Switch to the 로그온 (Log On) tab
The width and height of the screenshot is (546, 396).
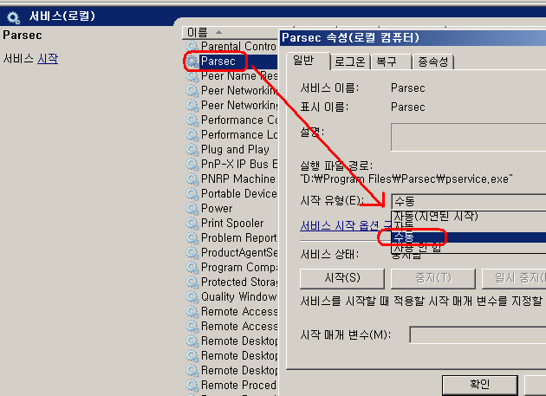pos(349,62)
